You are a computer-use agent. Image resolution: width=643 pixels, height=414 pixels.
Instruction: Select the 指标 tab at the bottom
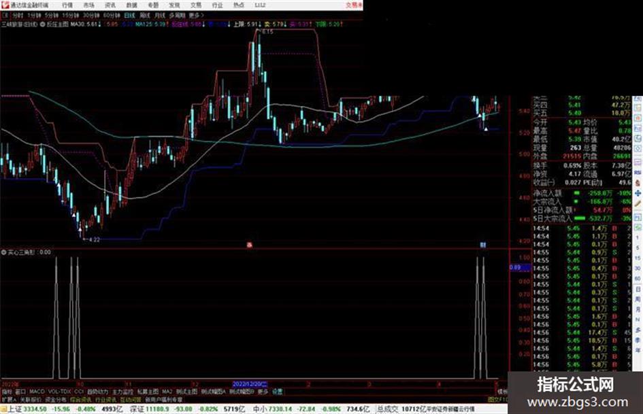pos(7,392)
